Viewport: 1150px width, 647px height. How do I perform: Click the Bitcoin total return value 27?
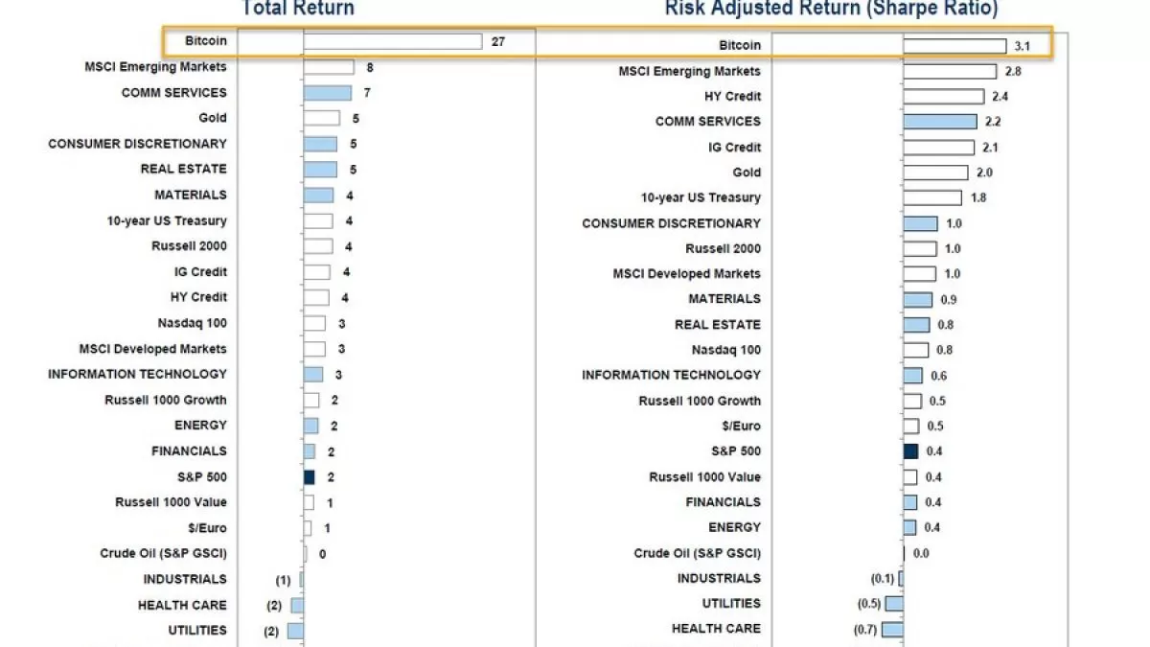498,41
